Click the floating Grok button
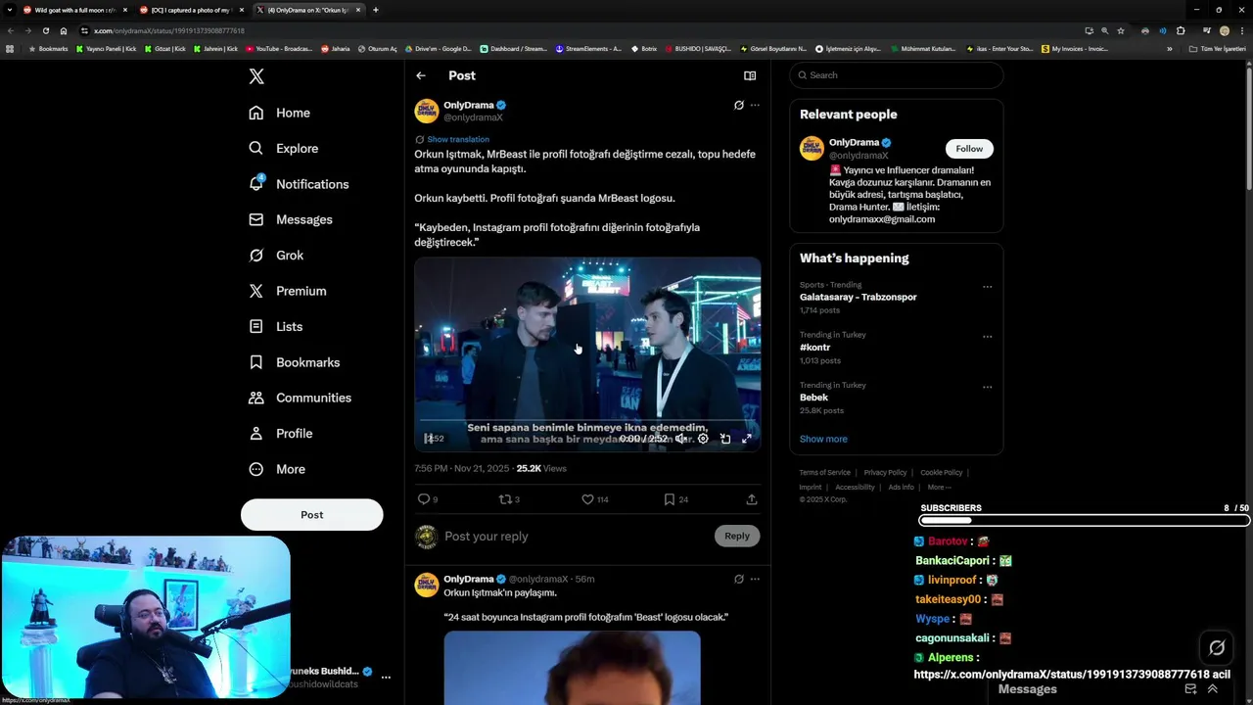 (1217, 648)
